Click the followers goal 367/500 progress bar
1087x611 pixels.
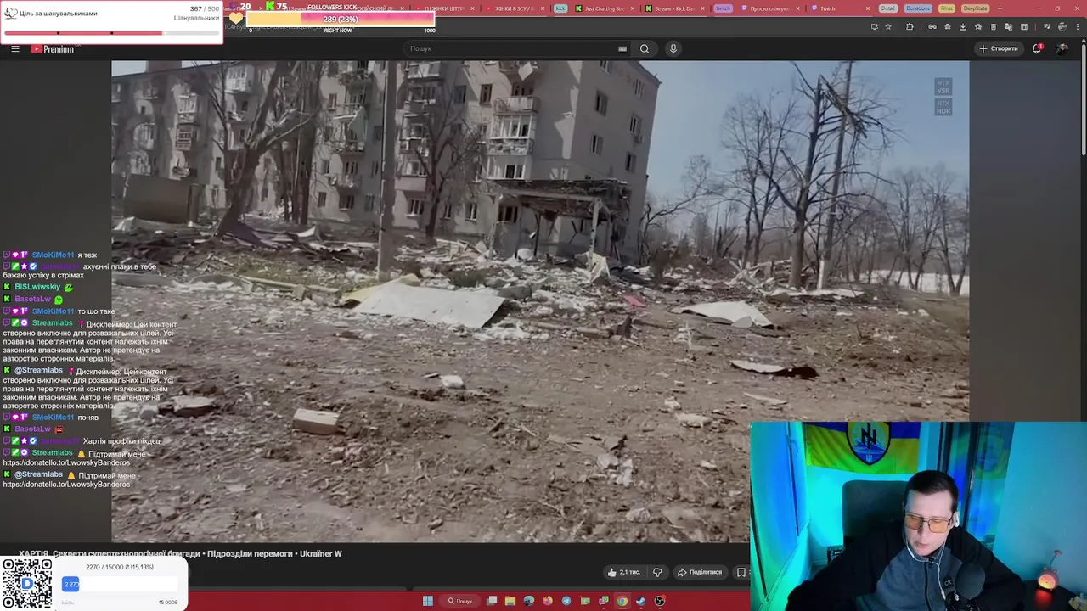coord(110,33)
